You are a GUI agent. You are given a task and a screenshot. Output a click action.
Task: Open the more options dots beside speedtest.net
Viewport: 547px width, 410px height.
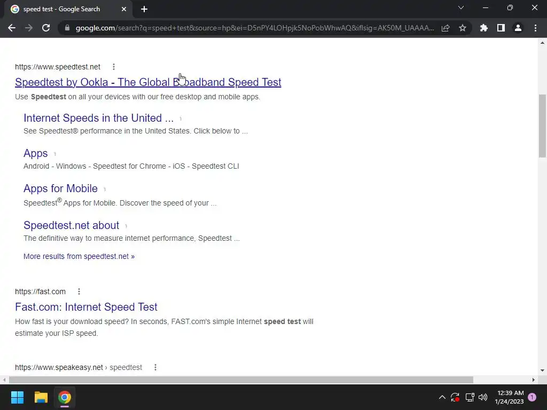pos(114,67)
